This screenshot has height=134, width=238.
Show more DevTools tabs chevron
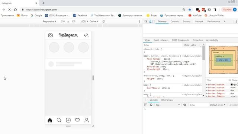[x=225, y=22]
